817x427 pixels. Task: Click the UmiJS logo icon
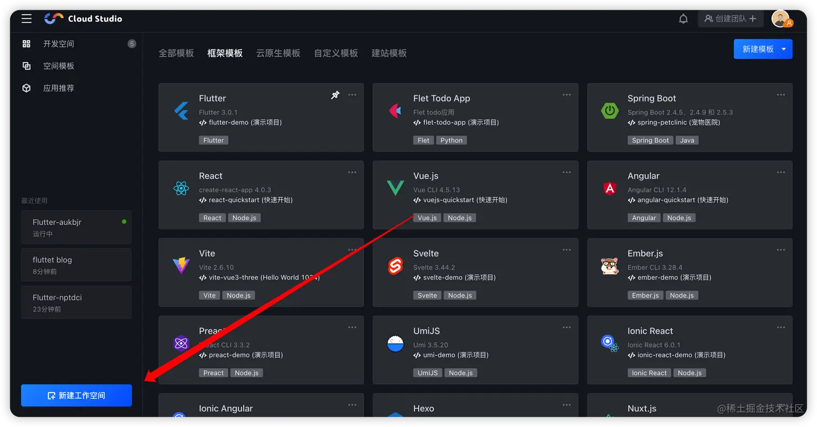(396, 343)
